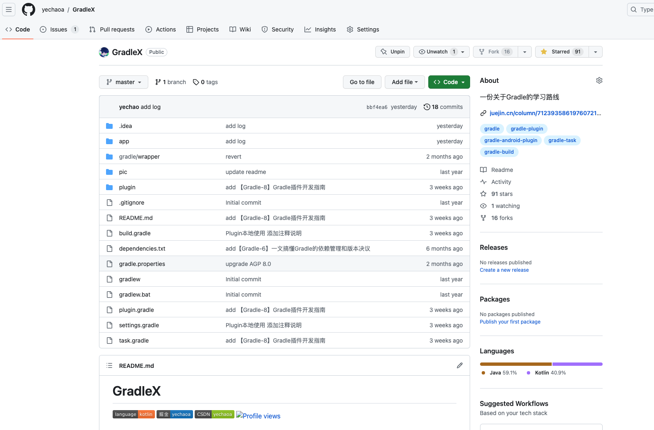Open the master branch dropdown
654x430 pixels.
pos(123,82)
